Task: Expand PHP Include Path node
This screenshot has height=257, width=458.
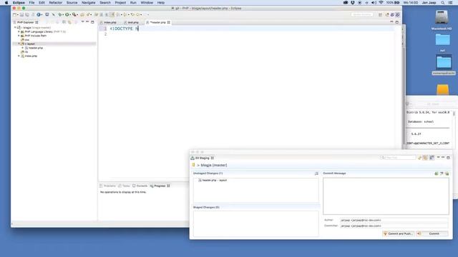Action: tap(19, 36)
